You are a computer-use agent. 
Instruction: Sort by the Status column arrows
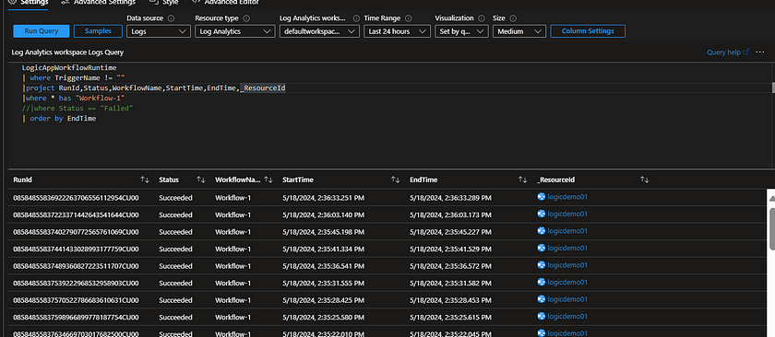pos(201,180)
